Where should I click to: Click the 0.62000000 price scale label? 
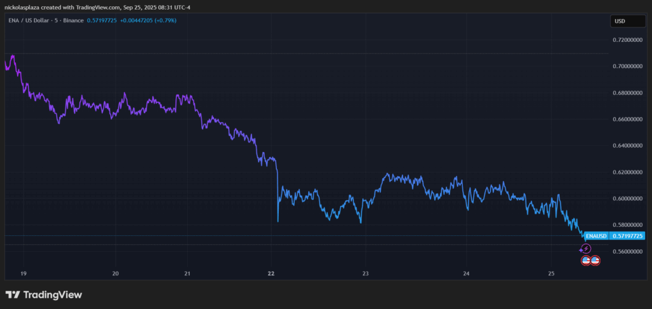click(x=628, y=172)
